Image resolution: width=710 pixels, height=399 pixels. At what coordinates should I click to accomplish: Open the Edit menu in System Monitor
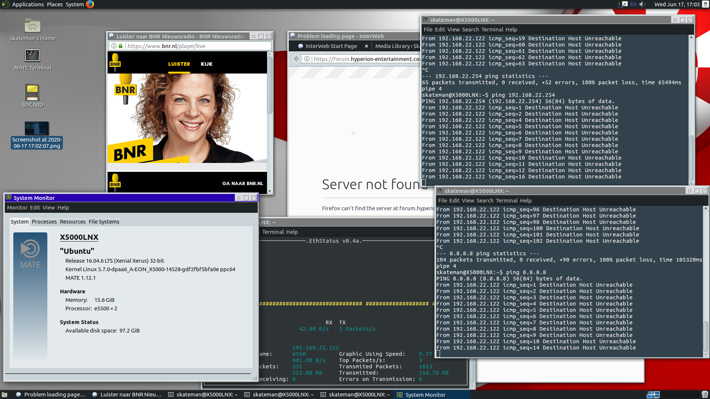[x=35, y=208]
